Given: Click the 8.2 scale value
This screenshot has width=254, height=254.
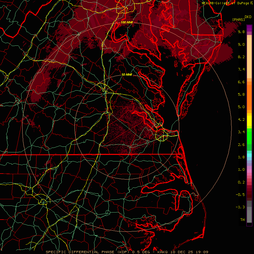Looking at the screenshot, I should 241,57.
